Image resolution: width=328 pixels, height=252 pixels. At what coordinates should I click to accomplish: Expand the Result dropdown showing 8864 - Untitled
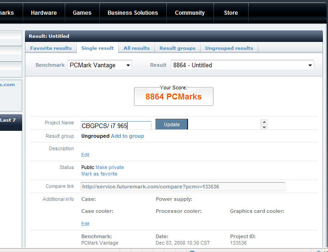point(243,65)
